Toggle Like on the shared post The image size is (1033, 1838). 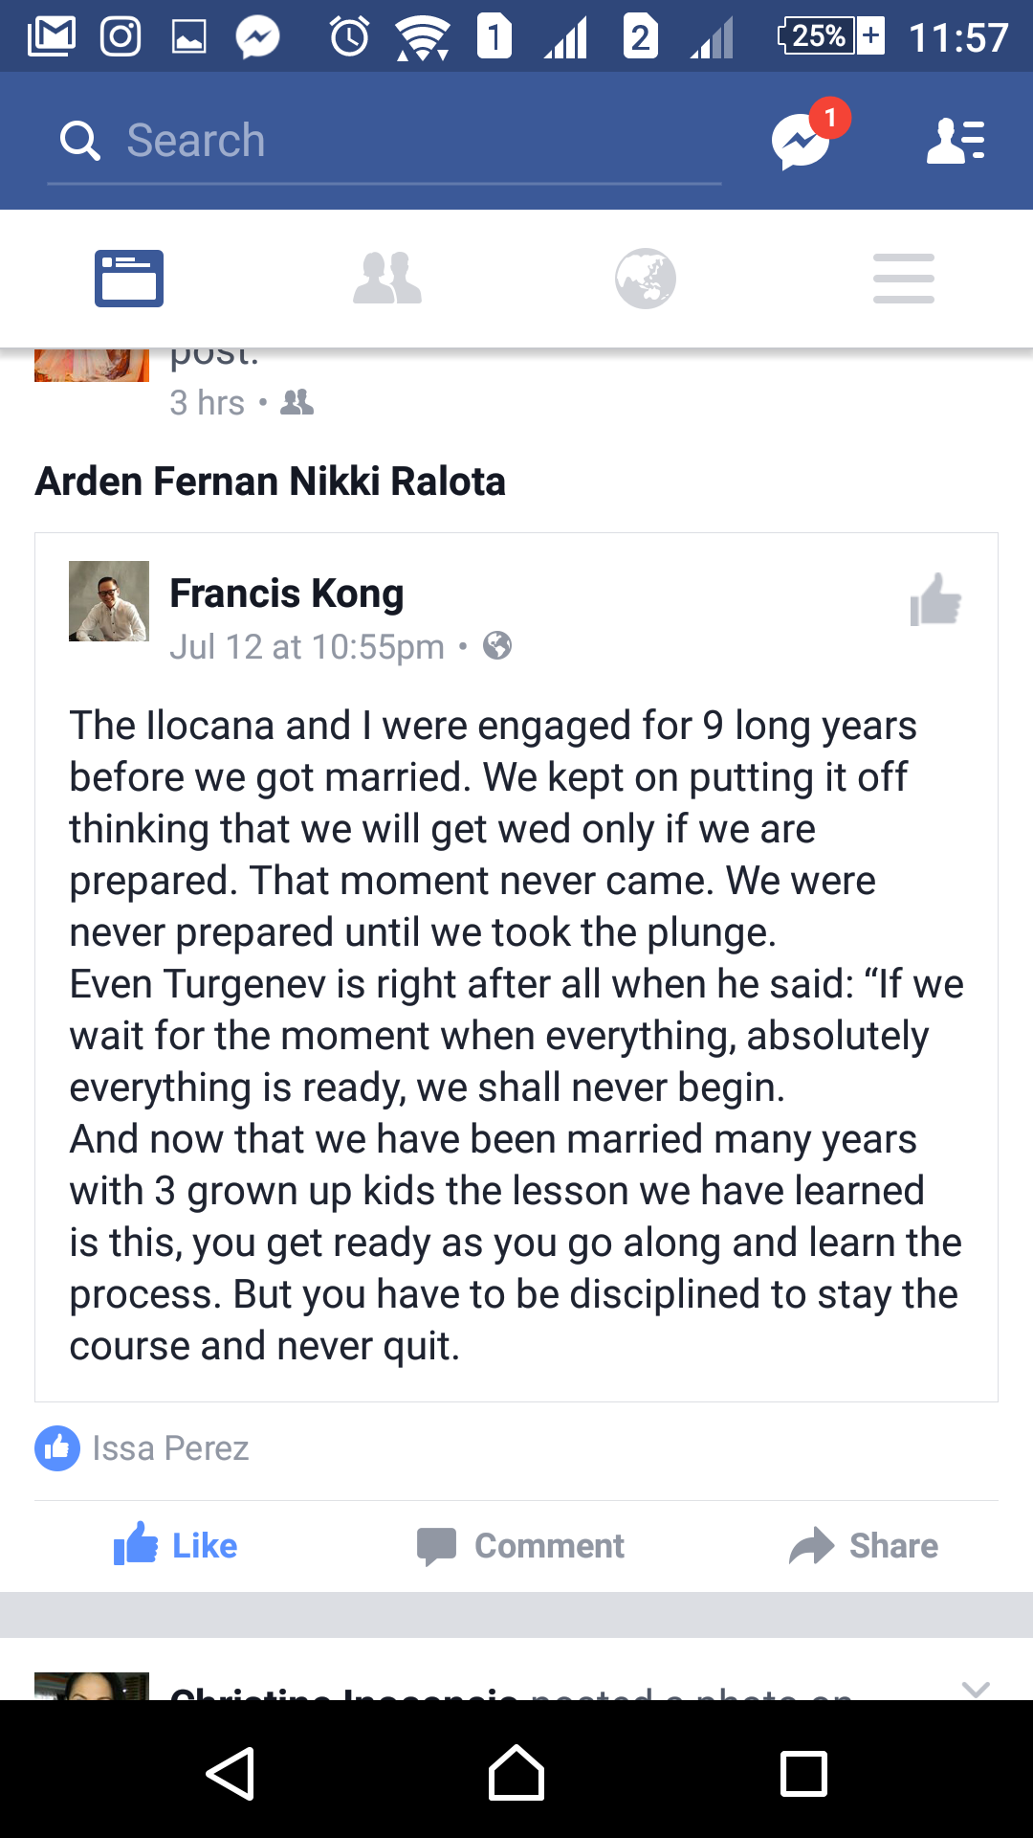pyautogui.click(x=176, y=1545)
